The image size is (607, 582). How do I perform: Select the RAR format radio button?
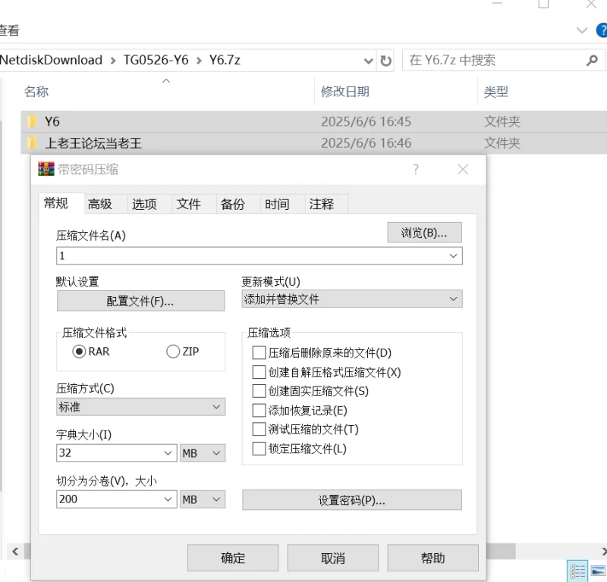[x=79, y=352]
